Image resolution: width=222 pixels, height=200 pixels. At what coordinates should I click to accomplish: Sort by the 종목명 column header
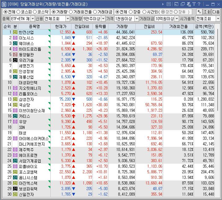coord(34,26)
